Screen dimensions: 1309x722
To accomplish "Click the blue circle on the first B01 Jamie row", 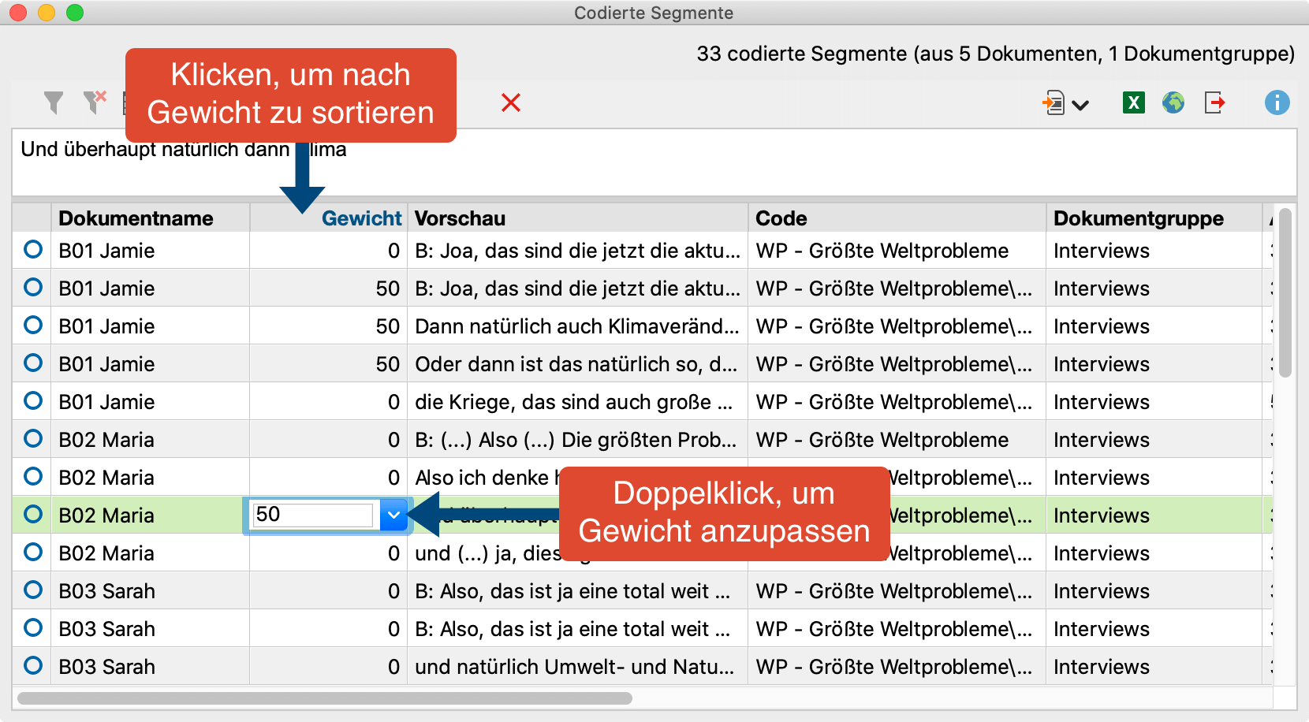I will coord(32,250).
